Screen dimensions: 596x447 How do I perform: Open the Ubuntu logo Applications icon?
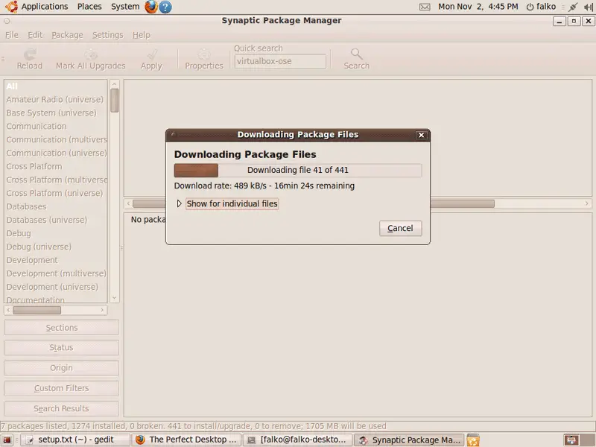[11, 7]
